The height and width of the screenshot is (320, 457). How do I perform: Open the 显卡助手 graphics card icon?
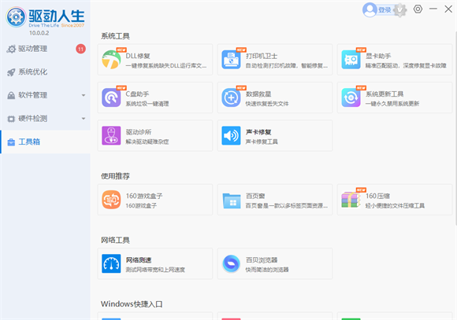[x=351, y=59]
